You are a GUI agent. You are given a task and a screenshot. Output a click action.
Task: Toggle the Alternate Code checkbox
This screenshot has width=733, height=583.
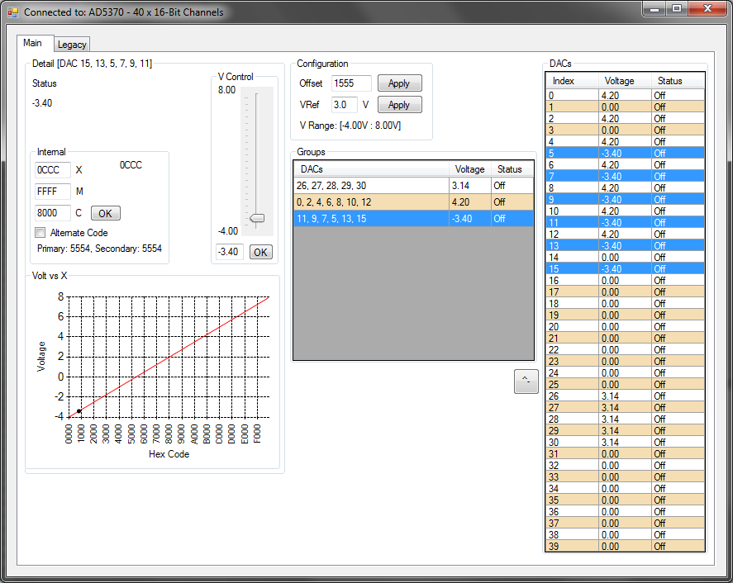[40, 233]
